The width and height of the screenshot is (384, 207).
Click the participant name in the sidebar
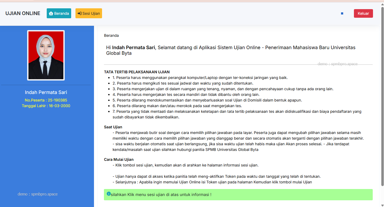[46, 92]
